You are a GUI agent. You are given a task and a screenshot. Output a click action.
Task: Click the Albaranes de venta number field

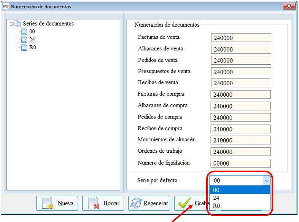[241, 49]
